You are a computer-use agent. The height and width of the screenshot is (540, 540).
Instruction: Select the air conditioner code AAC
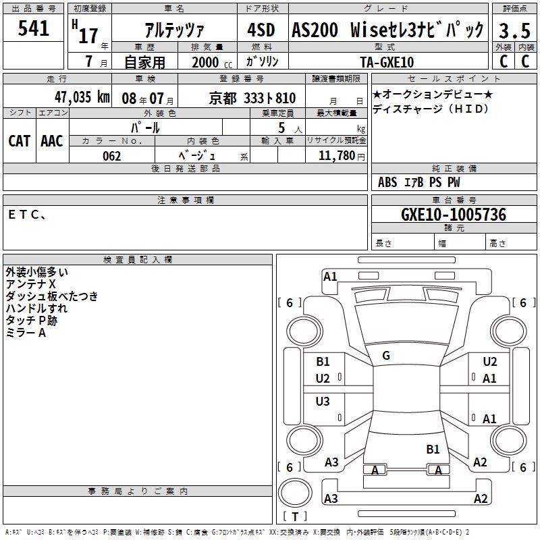(x=52, y=141)
